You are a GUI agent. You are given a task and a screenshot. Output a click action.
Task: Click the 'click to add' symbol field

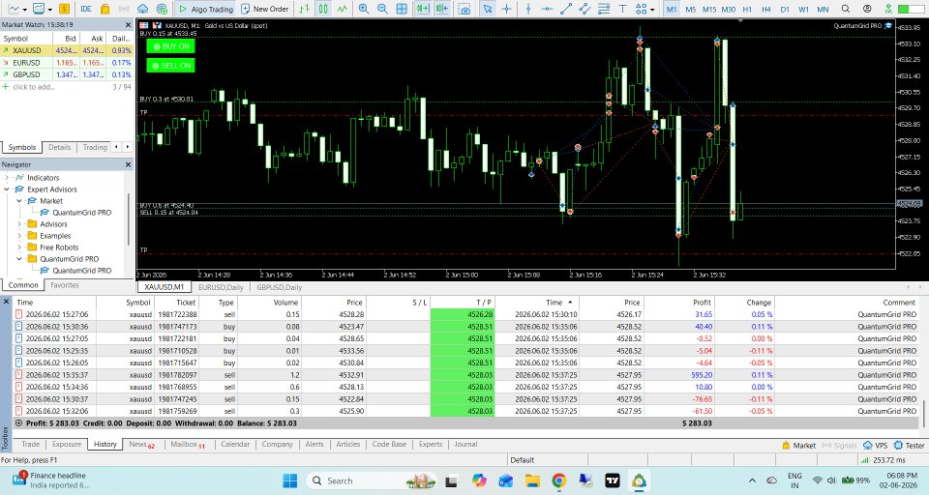(x=33, y=87)
